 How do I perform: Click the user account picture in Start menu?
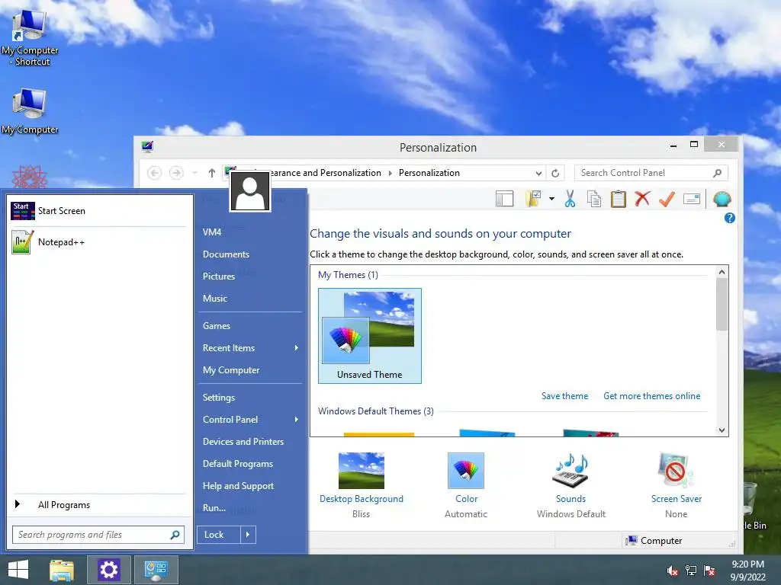[250, 191]
